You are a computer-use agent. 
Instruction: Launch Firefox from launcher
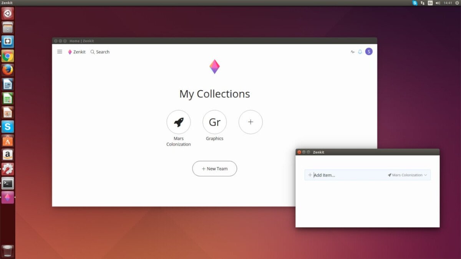[x=8, y=70]
